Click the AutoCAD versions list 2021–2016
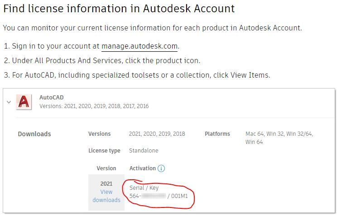Screen dimensions: 341x217 pyautogui.click(x=94, y=106)
